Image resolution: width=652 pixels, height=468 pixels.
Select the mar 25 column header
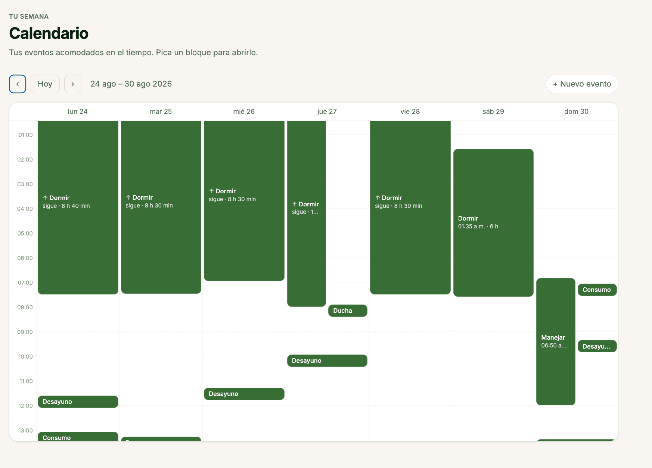click(161, 112)
